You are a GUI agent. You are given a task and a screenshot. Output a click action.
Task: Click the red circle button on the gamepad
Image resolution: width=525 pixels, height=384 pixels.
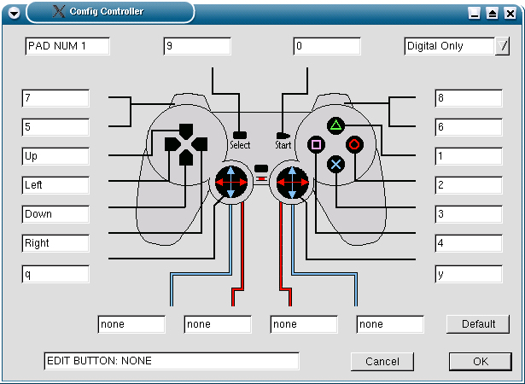(x=354, y=144)
